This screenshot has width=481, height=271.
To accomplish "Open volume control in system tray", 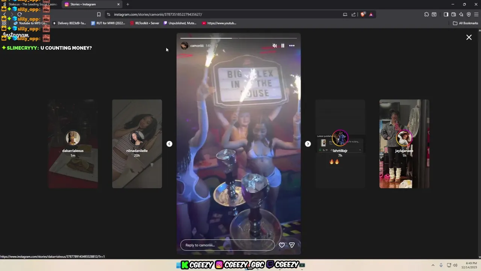I will pyautogui.click(x=455, y=265).
